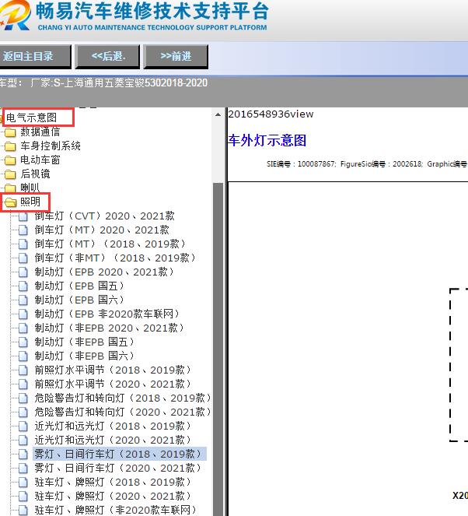Click document icon for 近光灯和远光灯（2018、2019款）
Screen dimensions: 468x516
coord(23,426)
